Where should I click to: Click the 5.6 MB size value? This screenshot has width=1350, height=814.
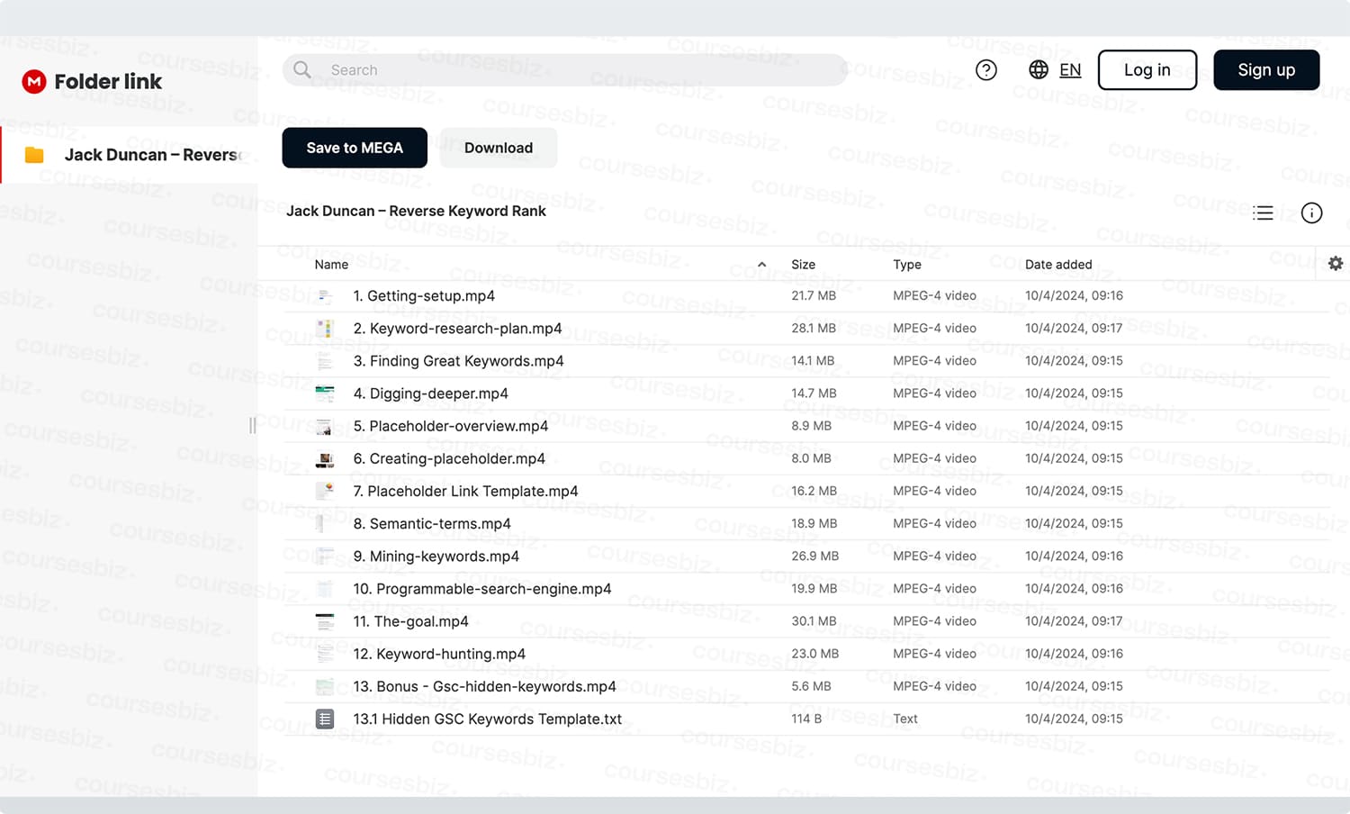coord(811,686)
